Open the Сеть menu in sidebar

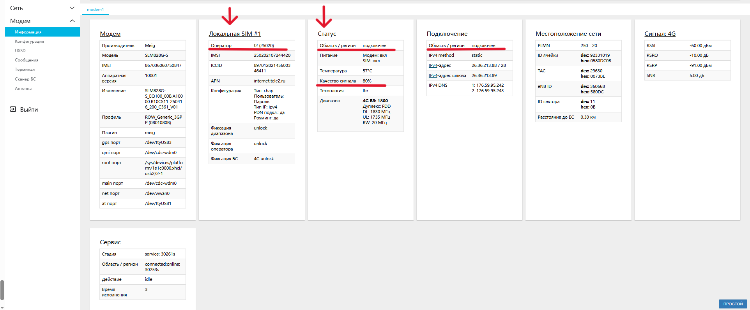[x=16, y=8]
